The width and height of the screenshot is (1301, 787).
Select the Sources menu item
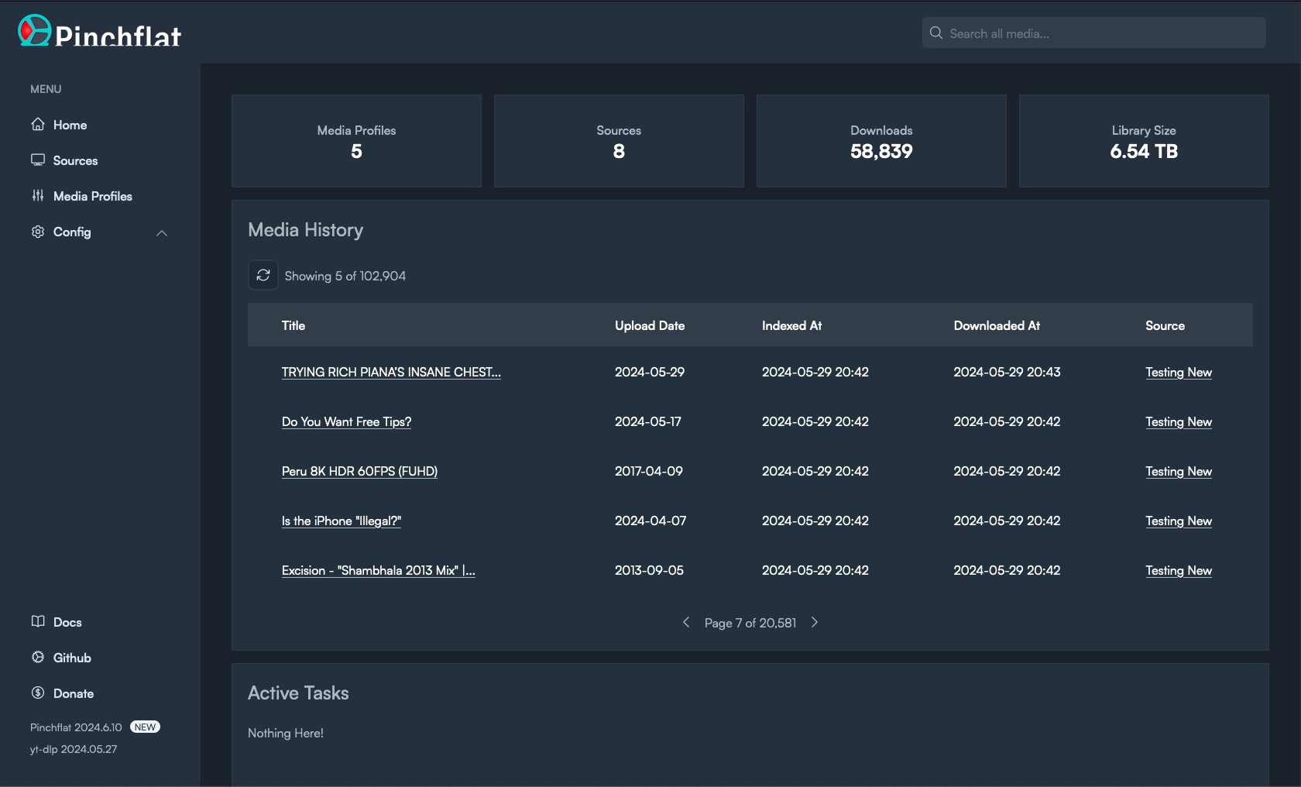click(x=75, y=160)
